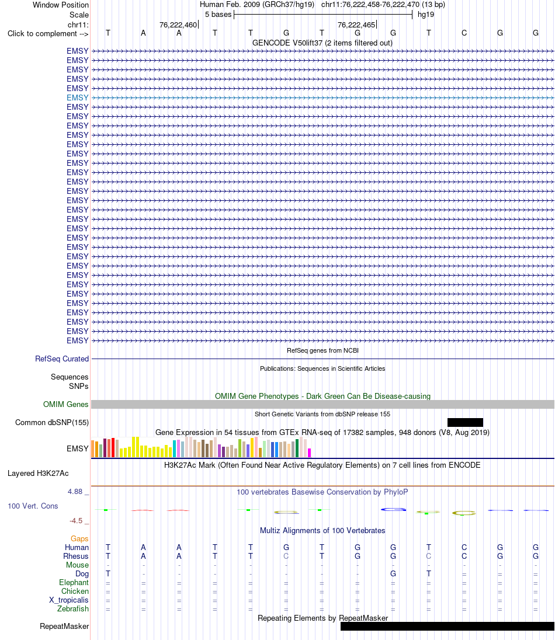
Task: Click the G base in the Dog alignment row
Action: [393, 574]
